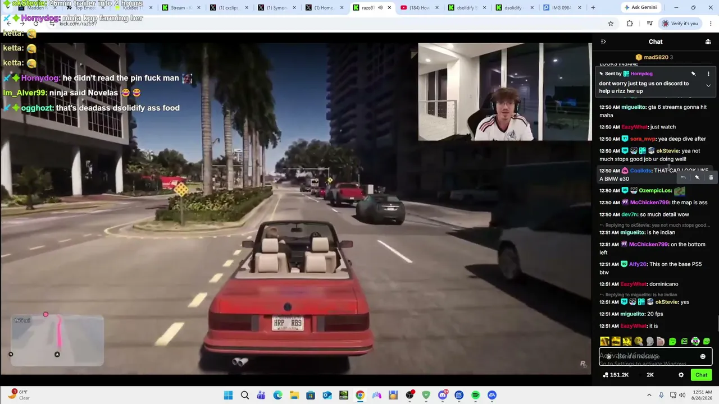
Task: Open OBS Studio from the taskbar
Action: click(409, 395)
